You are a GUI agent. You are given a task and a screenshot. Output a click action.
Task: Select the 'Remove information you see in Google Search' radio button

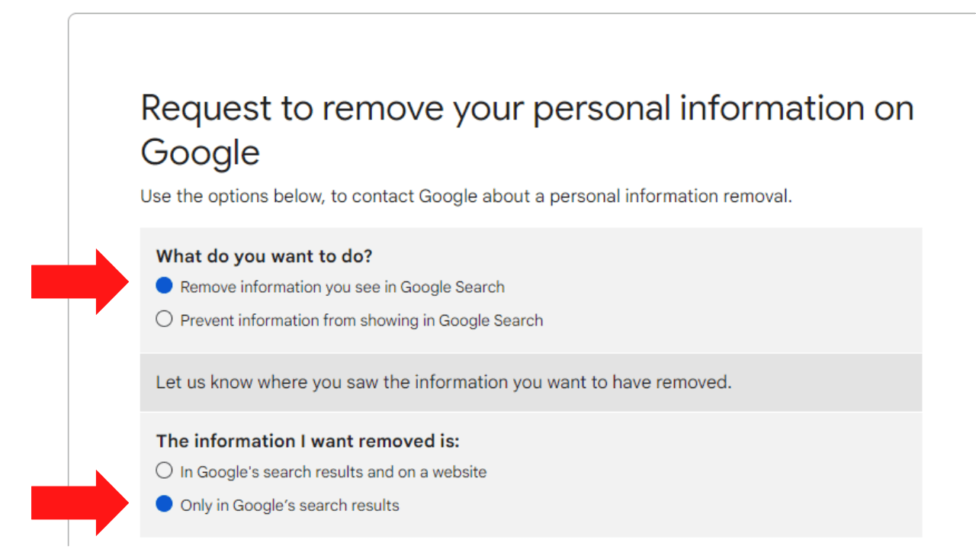[x=164, y=287]
